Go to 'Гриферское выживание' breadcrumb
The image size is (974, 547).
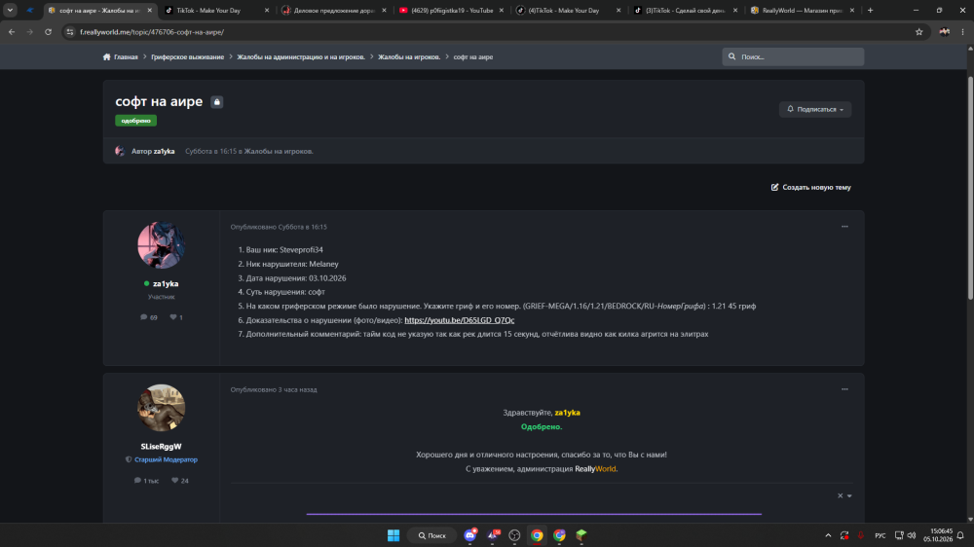coord(188,56)
